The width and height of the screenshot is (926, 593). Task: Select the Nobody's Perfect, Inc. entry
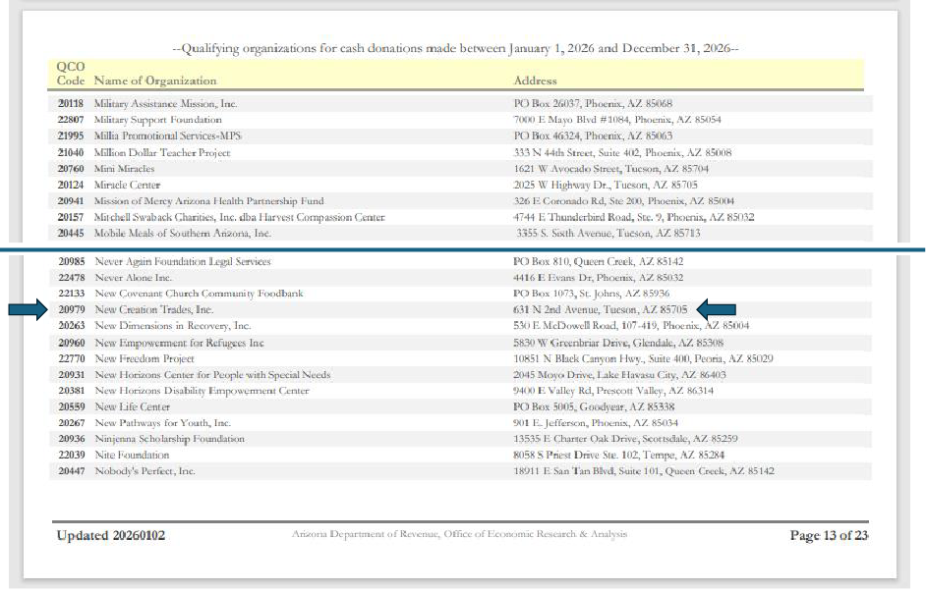[145, 471]
